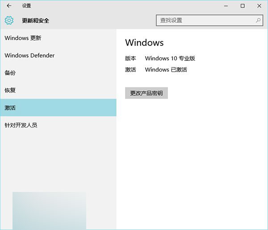The width and height of the screenshot is (268, 230).
Task: Click the 设置 window title
Action: pyautogui.click(x=26, y=6)
